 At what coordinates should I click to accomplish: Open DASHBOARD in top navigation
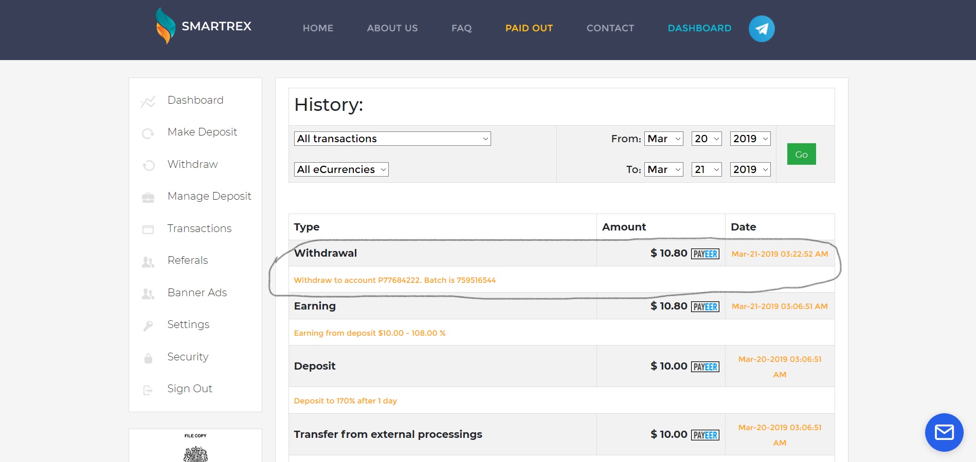point(699,28)
